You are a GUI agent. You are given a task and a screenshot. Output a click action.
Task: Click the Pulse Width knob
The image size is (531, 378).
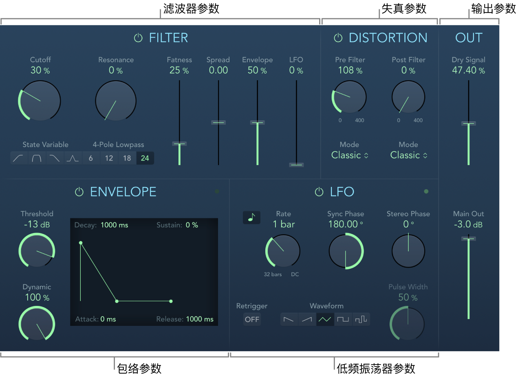(408, 324)
